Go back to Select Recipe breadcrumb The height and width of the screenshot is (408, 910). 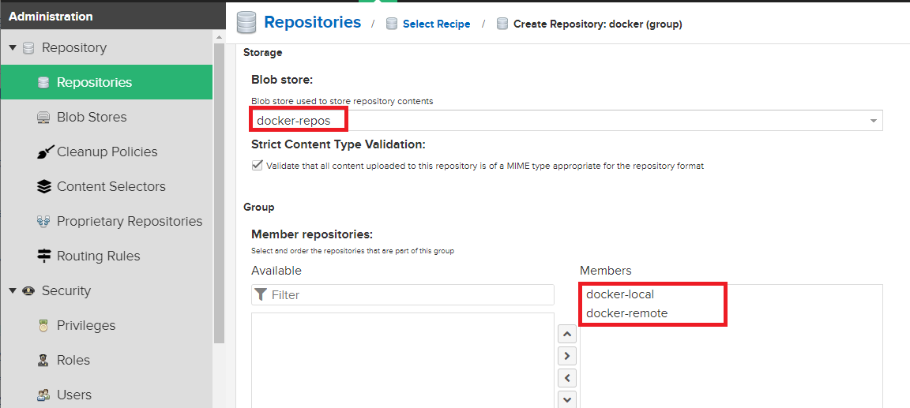coord(436,24)
